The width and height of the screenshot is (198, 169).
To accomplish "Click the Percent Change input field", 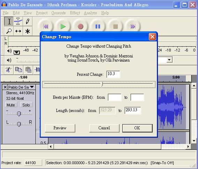I will tap(113, 74).
